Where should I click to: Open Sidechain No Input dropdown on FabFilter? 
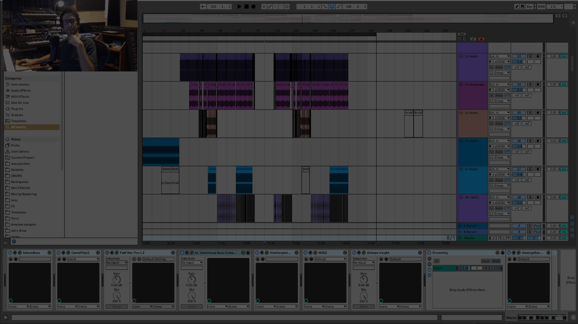point(117,263)
